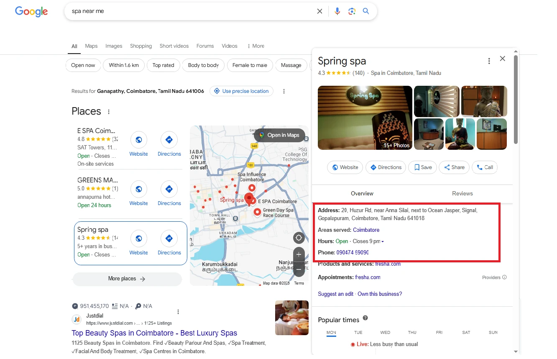Toggle the 'Top rated' filter chip

tap(163, 65)
